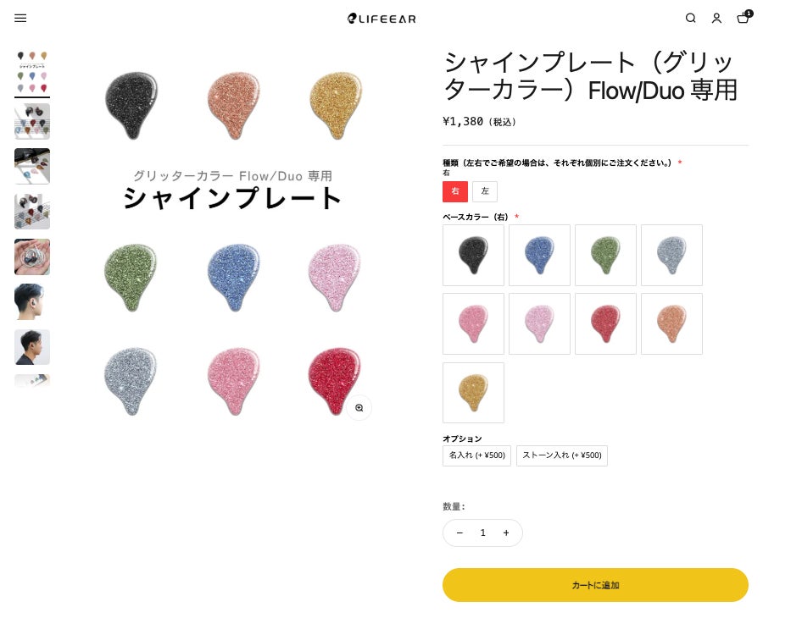Select the 右 (right) type option
Screen dimensions: 802x618
tap(455, 191)
